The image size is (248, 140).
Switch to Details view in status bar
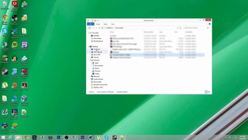click(206, 92)
